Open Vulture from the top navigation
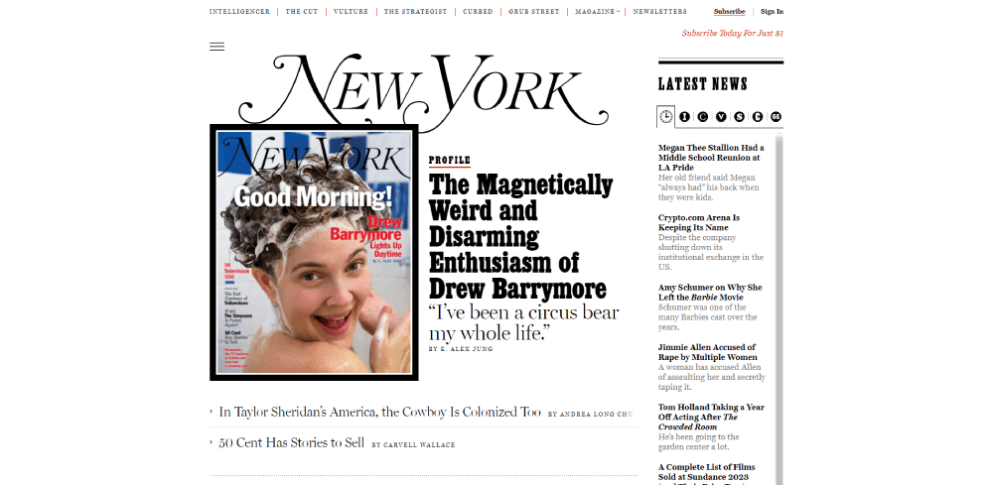 click(351, 11)
